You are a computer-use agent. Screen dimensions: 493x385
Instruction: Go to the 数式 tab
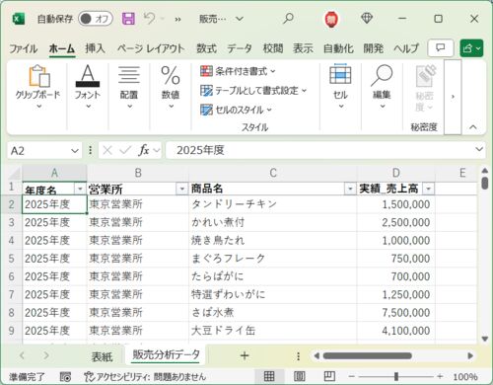pos(207,48)
